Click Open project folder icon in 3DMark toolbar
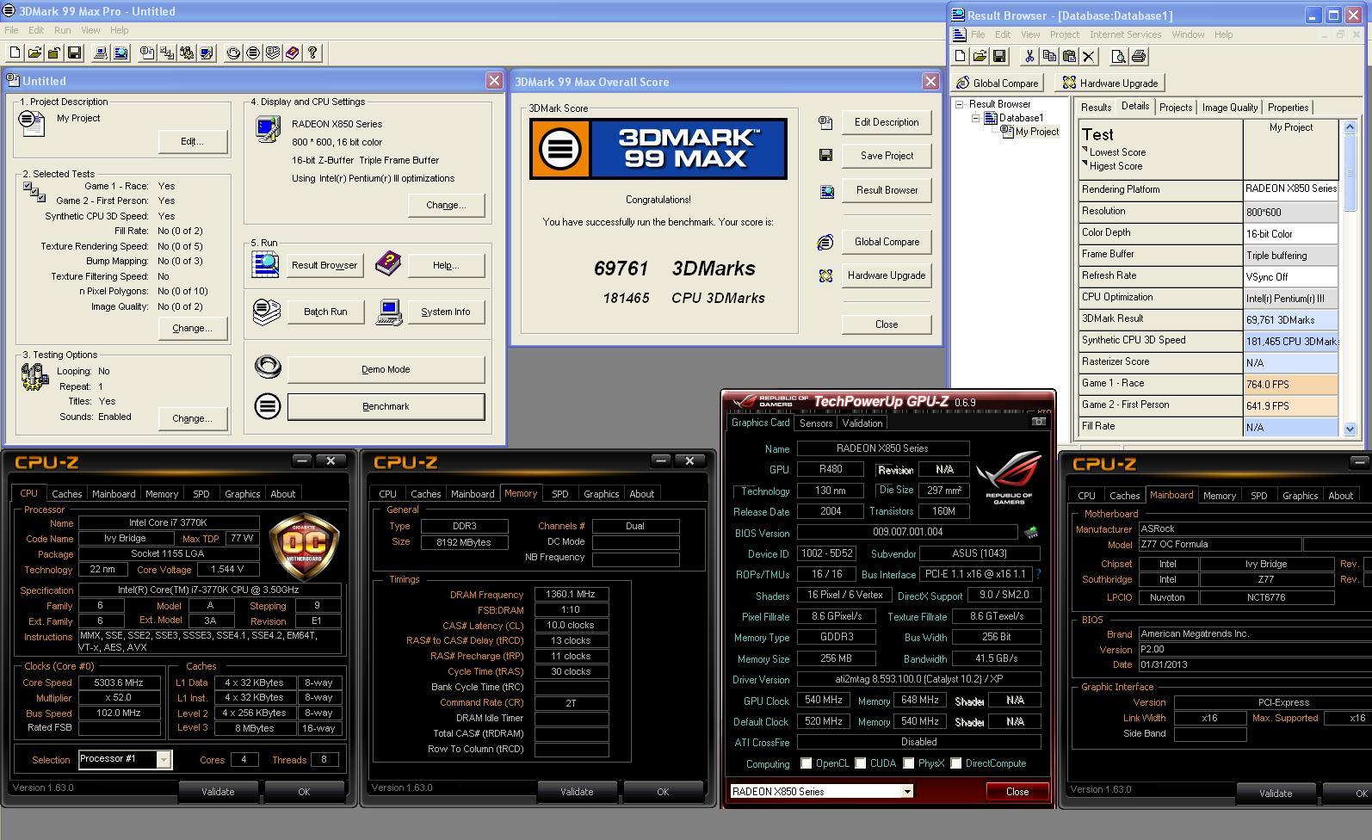Image resolution: width=1372 pixels, height=840 pixels. pyautogui.click(x=34, y=53)
